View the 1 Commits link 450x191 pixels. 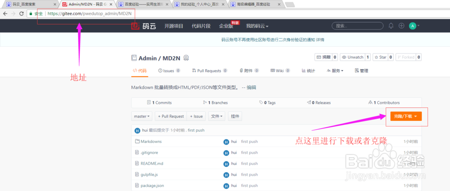point(159,102)
